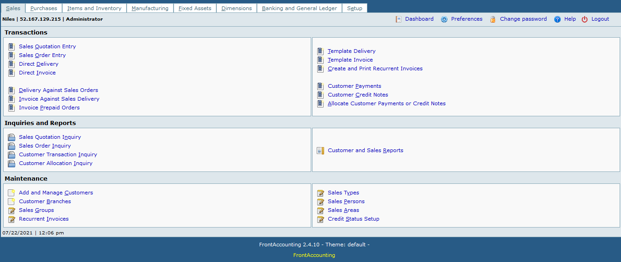621x262 pixels.
Task: Click the Change password lock icon
Action: pos(493,19)
